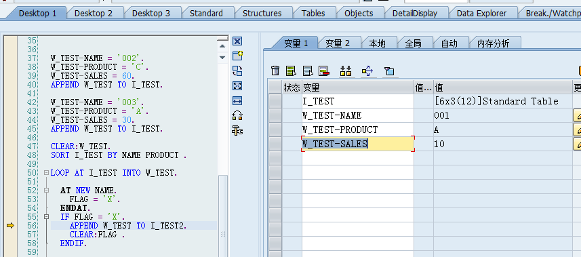The width and height of the screenshot is (581, 257).
Task: Switch to the Desktop 2 tab
Action: pos(94,14)
